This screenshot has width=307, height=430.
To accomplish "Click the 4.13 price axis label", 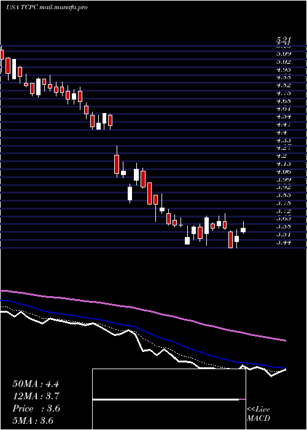I will point(284,164).
